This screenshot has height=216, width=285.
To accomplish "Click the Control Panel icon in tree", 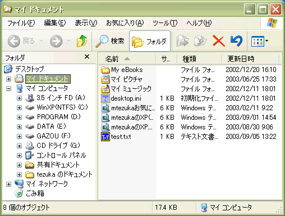I will 30,155.
